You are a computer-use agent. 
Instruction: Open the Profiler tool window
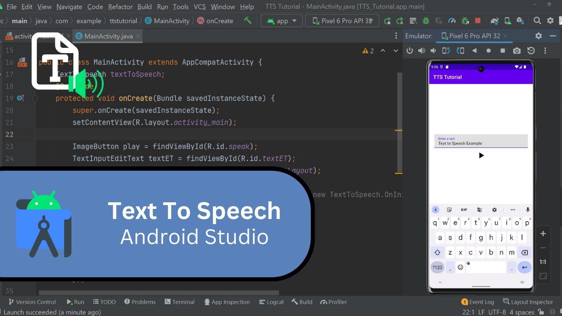[334, 302]
